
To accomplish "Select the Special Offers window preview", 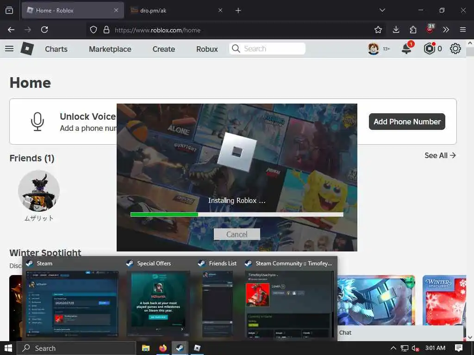I will coord(158,298).
